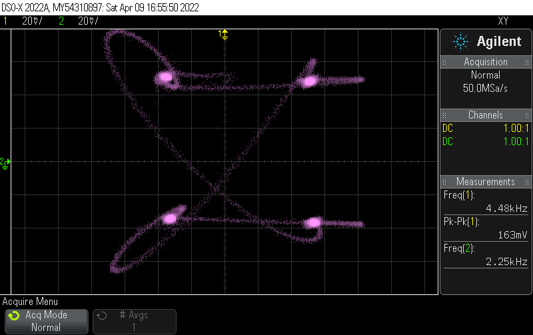533x335 pixels.
Task: Click the Pk-Pk(1) 163mV measurement
Action: pos(486,228)
